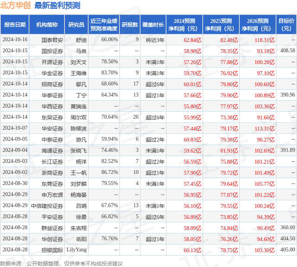This screenshot has height=267, width=297.
Task: Click the 华金证券 institution name
Action: coord(52,73)
